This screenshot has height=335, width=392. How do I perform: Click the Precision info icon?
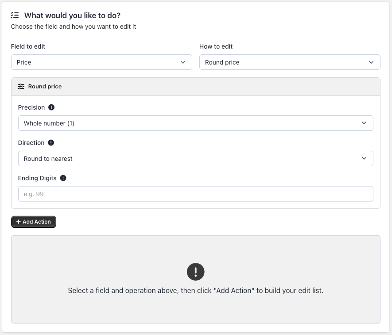point(51,107)
